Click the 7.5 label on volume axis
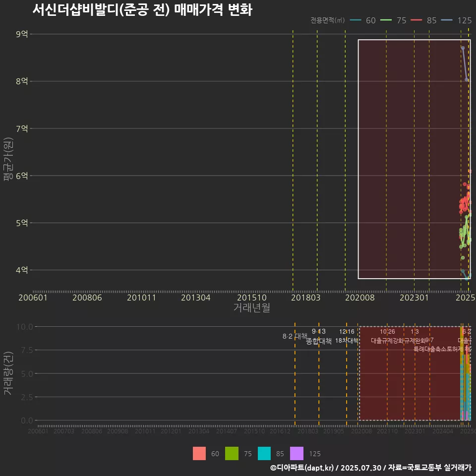The width and height of the screenshot is (476, 476). pyautogui.click(x=27, y=350)
